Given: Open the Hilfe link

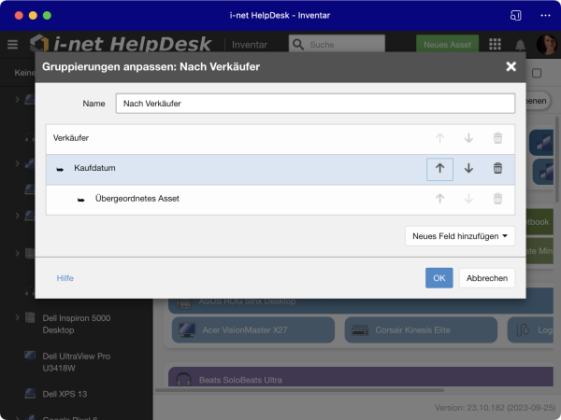Looking at the screenshot, I should click(65, 278).
